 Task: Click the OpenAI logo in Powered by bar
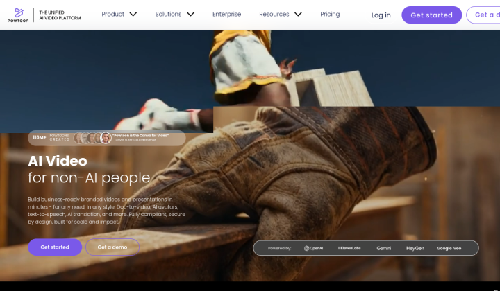[313, 248]
